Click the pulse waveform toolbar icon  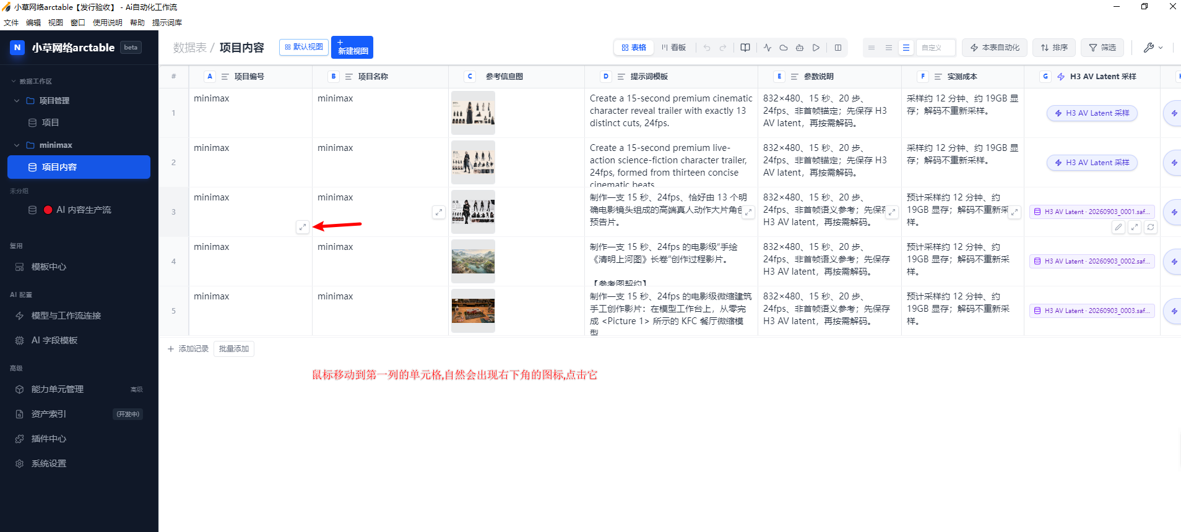click(x=768, y=48)
